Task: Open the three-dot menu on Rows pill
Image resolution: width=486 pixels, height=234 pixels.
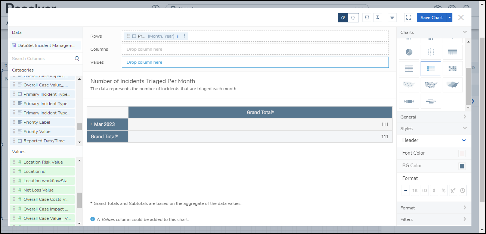Action: [x=184, y=36]
